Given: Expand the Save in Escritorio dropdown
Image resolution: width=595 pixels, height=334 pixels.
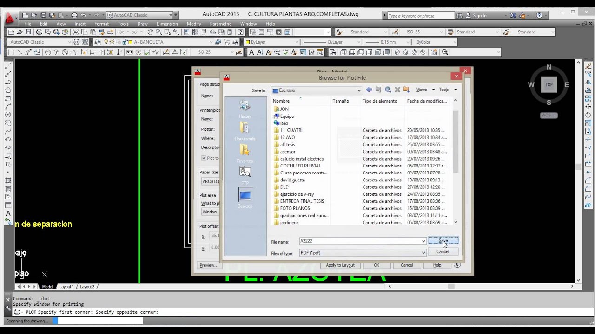Looking at the screenshot, I should pos(359,90).
